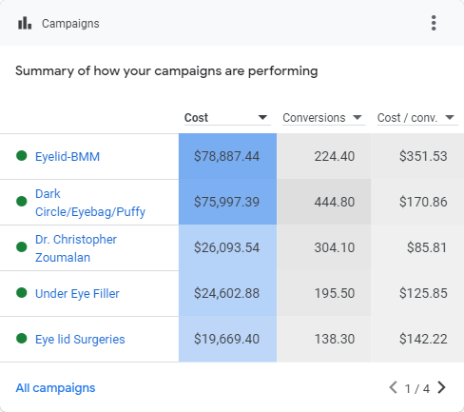The height and width of the screenshot is (412, 464).
Task: Select the 444.80 conversions cell
Action: 324,202
